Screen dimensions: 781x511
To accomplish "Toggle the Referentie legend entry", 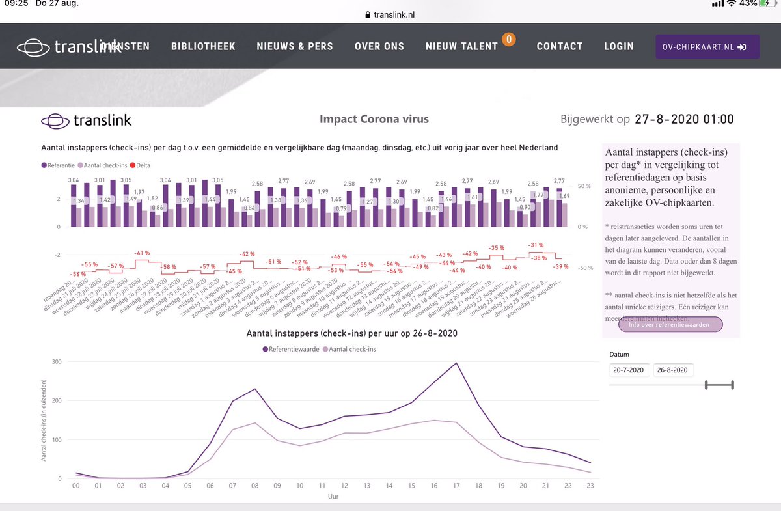I will pyautogui.click(x=59, y=165).
